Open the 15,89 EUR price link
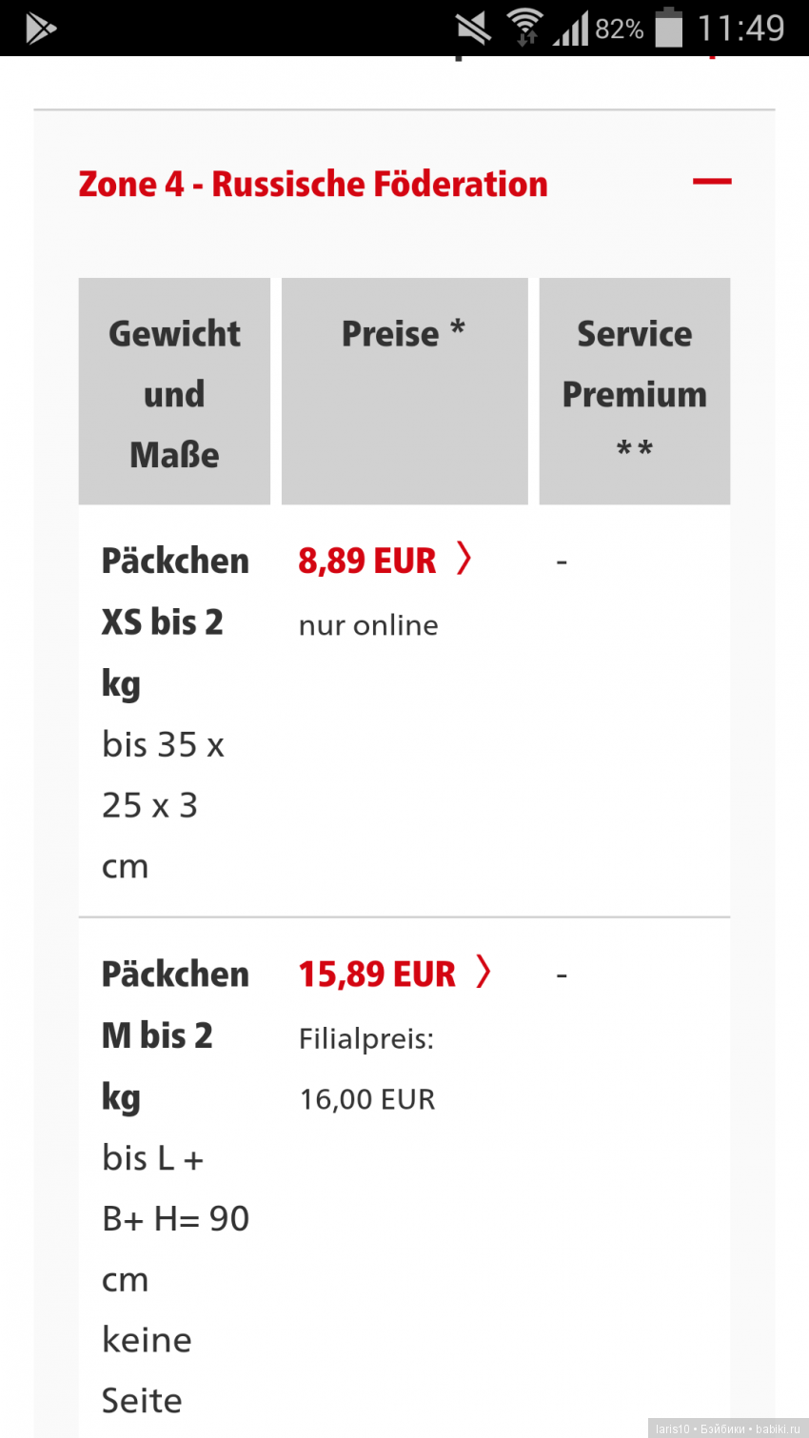 377,974
